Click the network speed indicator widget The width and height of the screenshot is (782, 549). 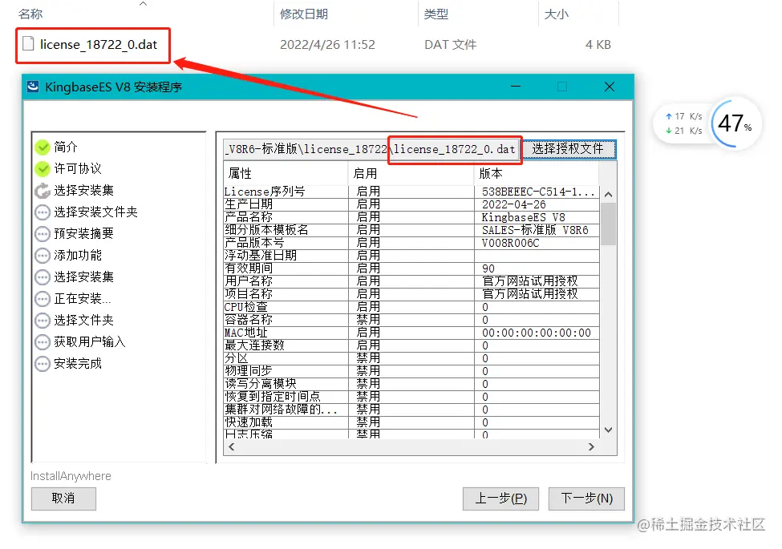click(x=683, y=123)
